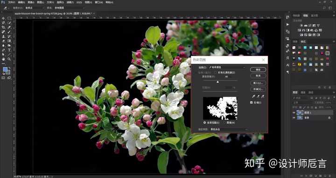Open the Selection Preview dropdown at dialog bottom

229,130
